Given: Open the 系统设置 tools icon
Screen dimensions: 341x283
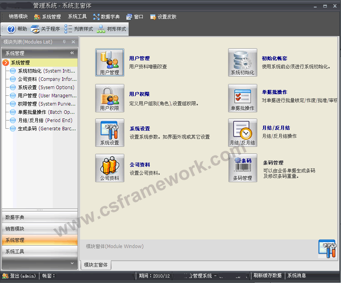Looking at the screenshot, I should click(x=109, y=132).
